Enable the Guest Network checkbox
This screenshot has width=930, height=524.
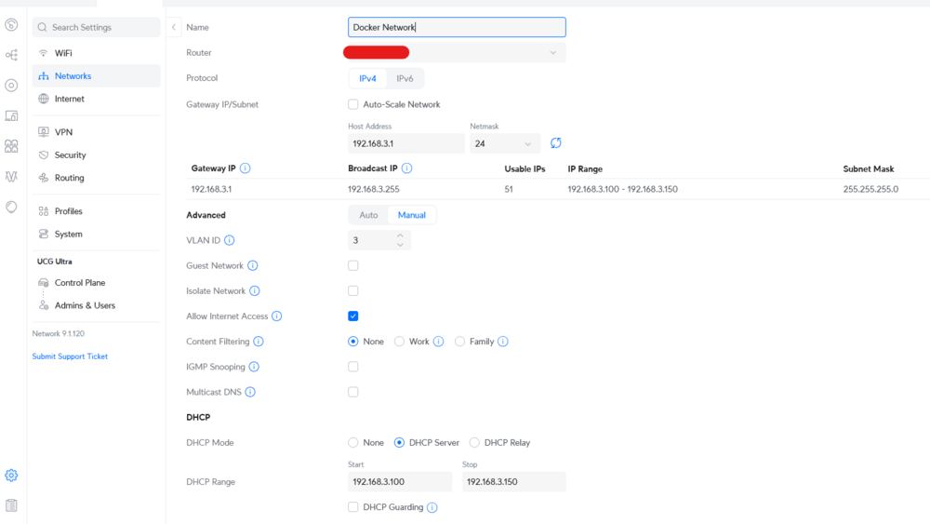[352, 266]
